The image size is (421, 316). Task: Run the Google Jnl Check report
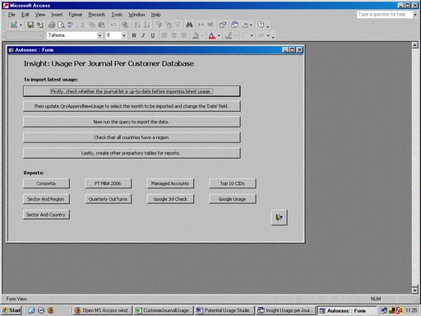tap(170, 199)
